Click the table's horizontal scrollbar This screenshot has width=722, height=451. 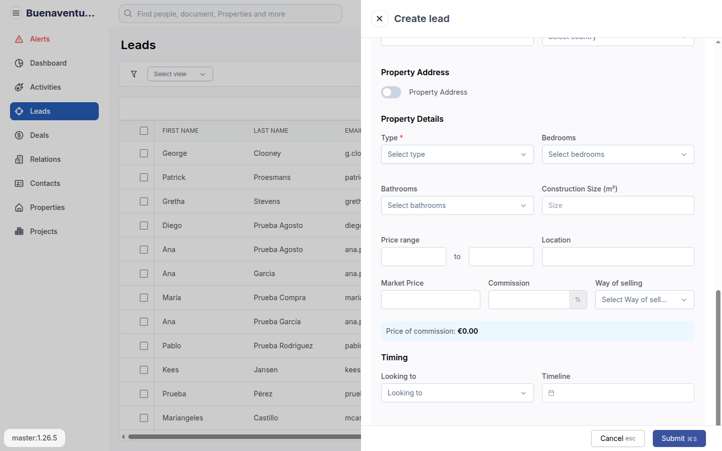click(x=245, y=436)
